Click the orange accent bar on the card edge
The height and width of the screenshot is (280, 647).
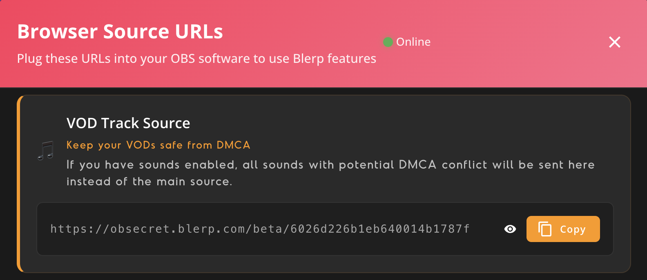coord(18,184)
